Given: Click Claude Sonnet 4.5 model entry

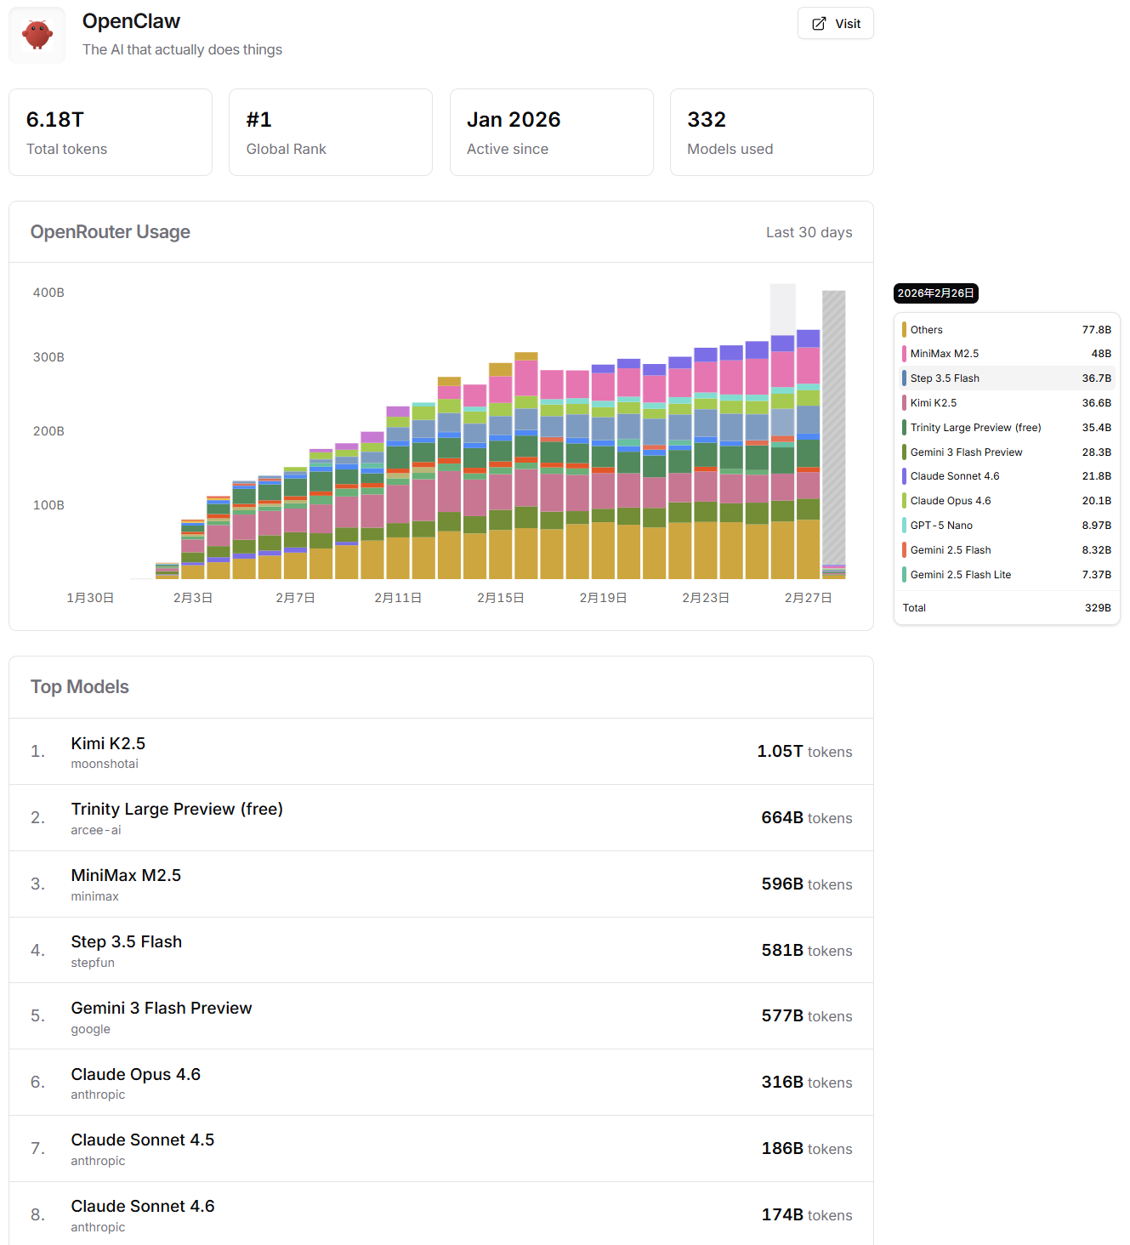Looking at the screenshot, I should click(143, 1140).
